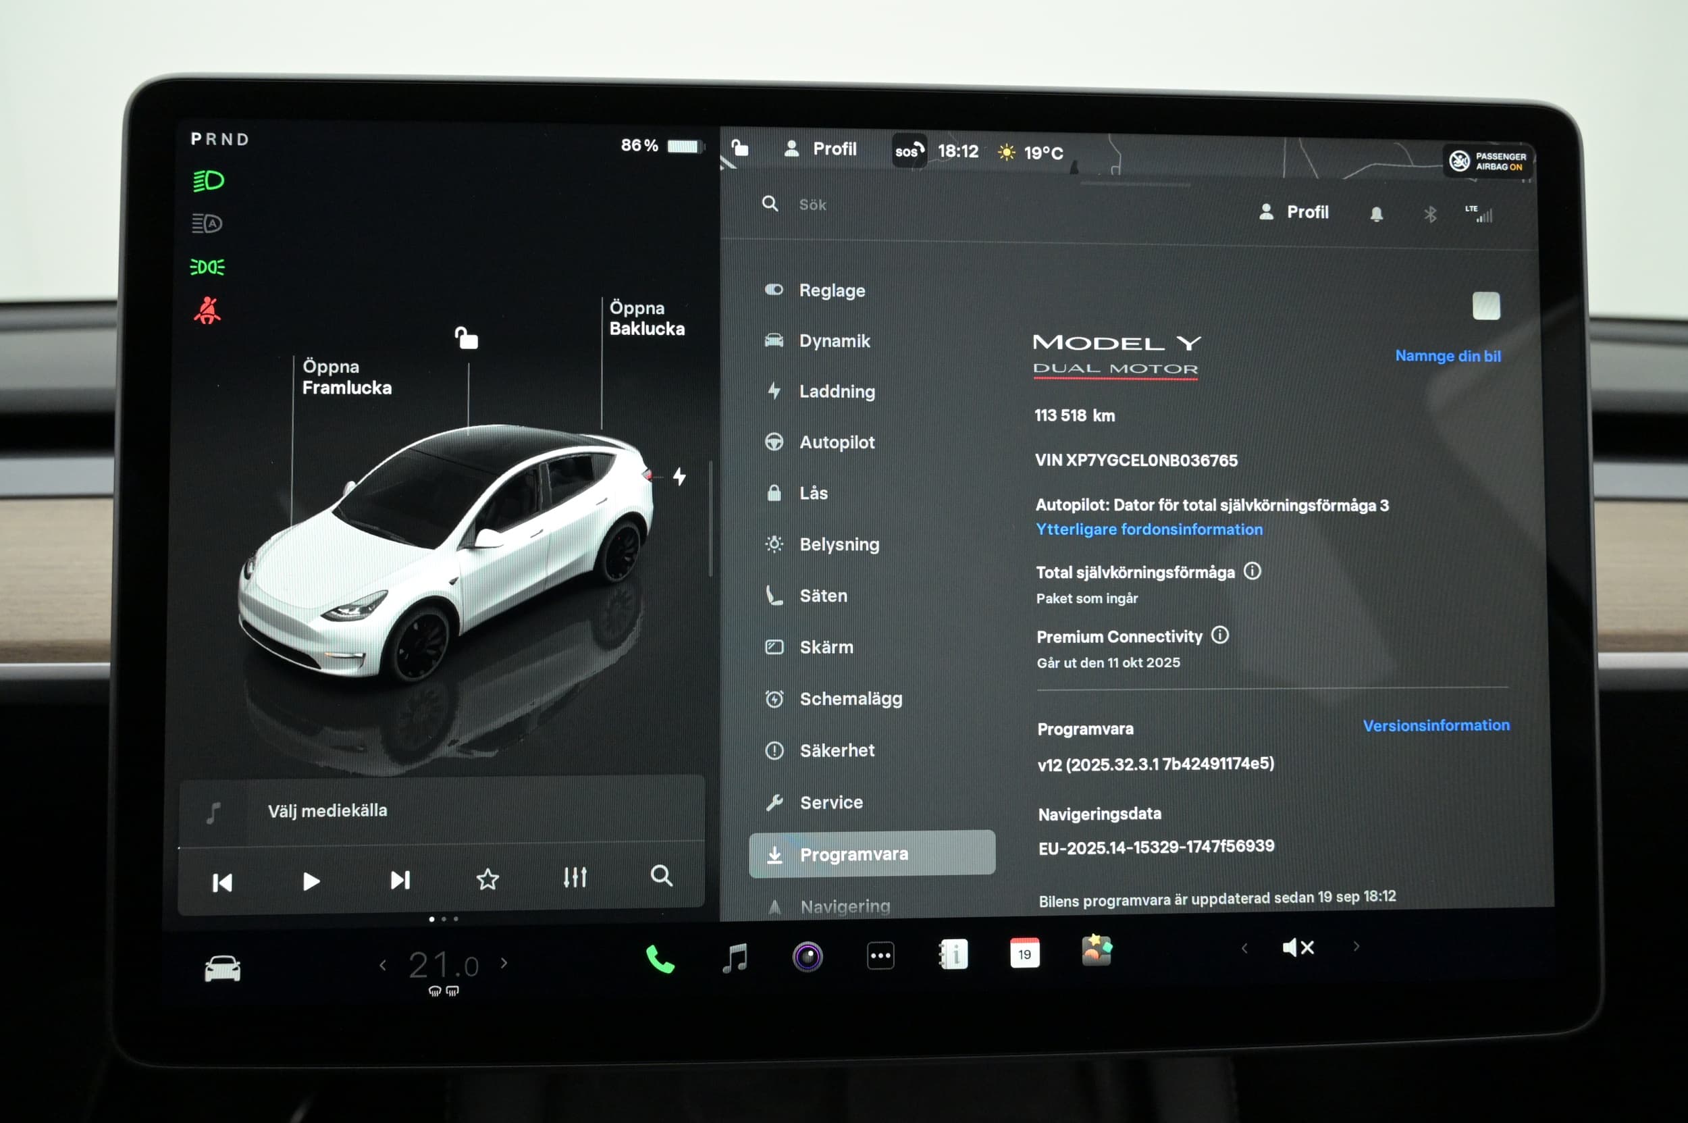Raise volume with right chevron
Image resolution: width=1688 pixels, height=1123 pixels.
coord(1356,946)
